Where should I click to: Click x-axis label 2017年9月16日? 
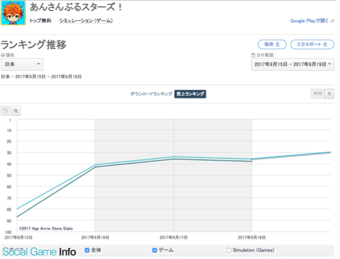point(95,238)
